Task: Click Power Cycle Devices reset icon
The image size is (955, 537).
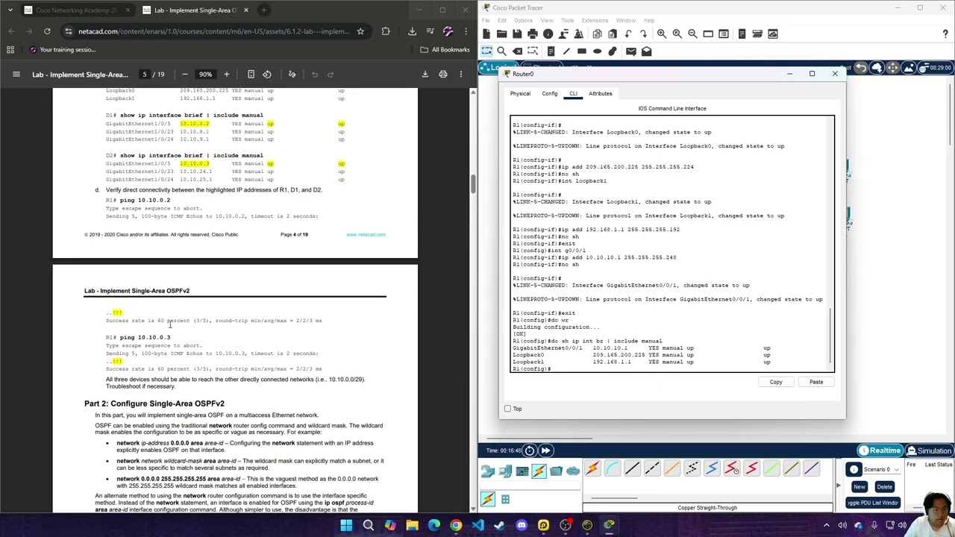Action: (x=529, y=450)
